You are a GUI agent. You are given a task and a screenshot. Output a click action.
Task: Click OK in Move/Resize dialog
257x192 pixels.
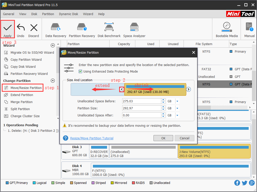pyautogui.click(x=163, y=138)
